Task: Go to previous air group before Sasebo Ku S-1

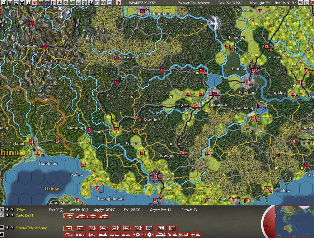Action: [7, 215]
